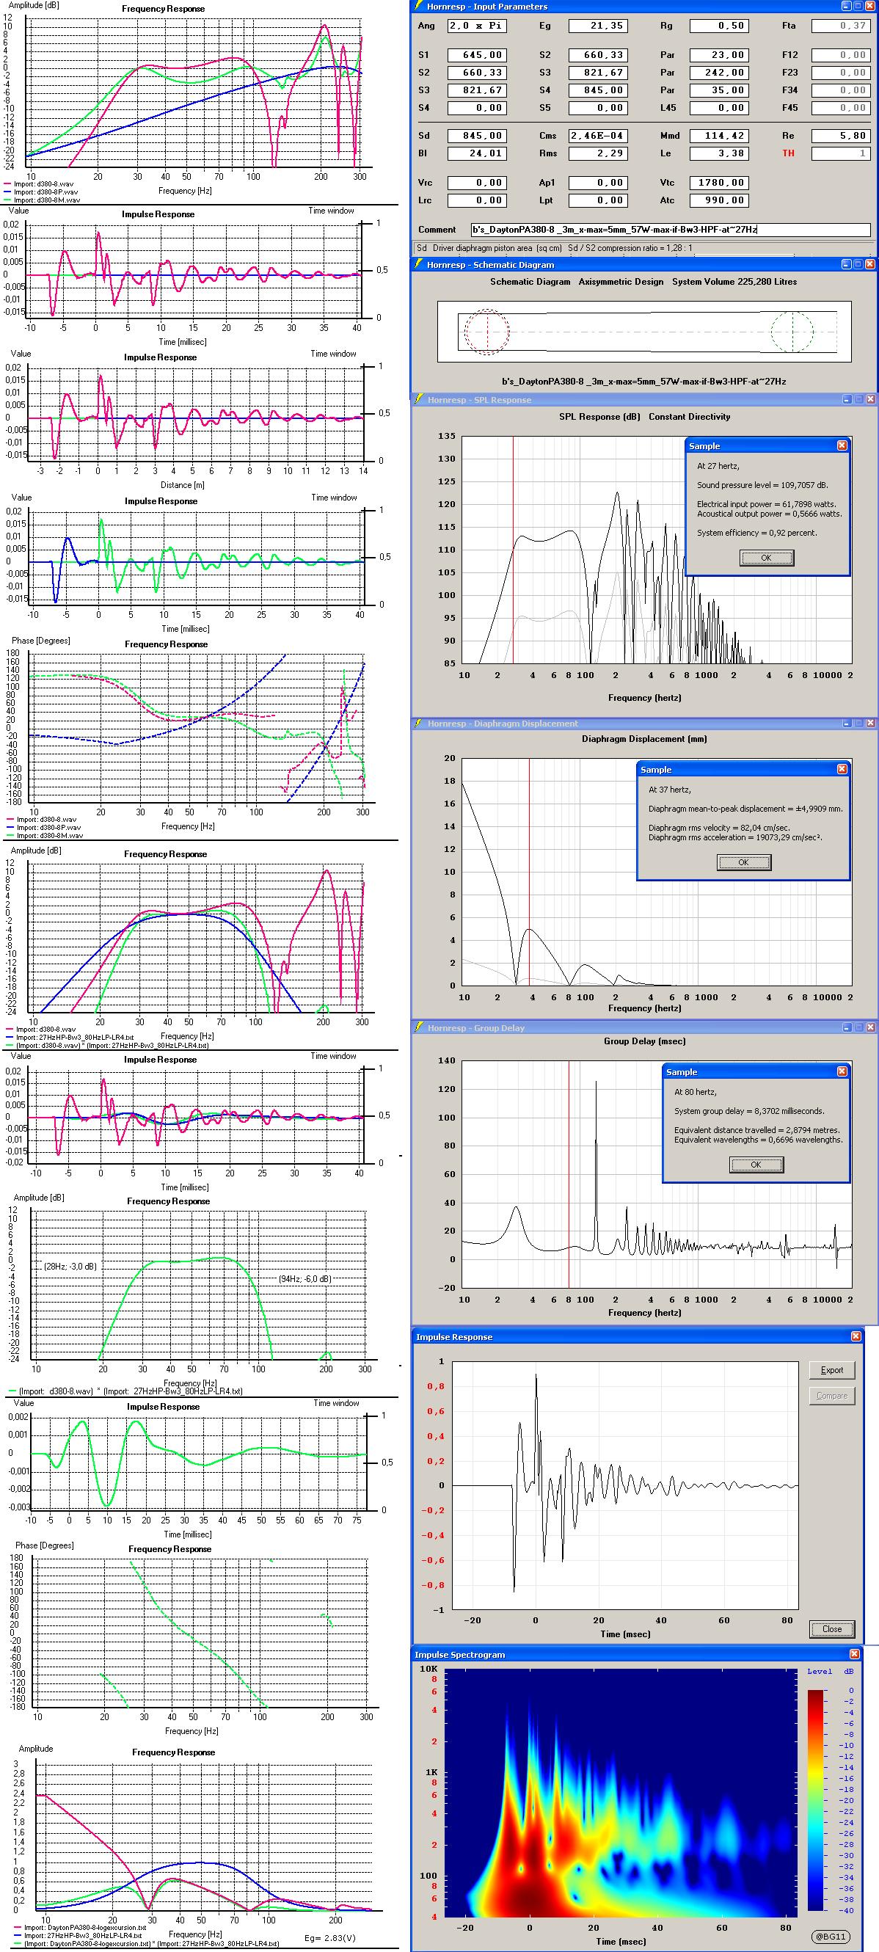The width and height of the screenshot is (879, 1952).
Task: Click the Par field showing 242,00
Action: (x=719, y=73)
